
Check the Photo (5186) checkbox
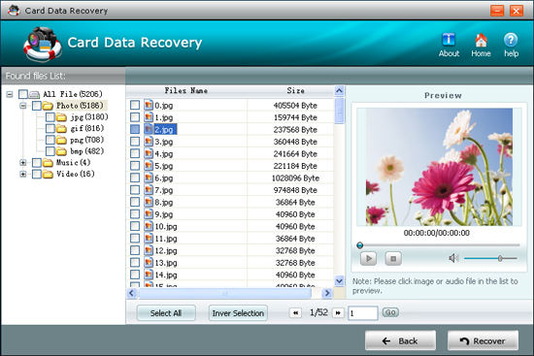pyautogui.click(x=37, y=106)
